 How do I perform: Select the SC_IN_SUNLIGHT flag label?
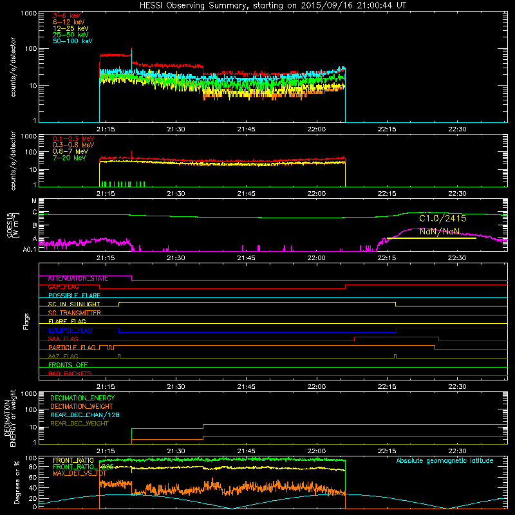[74, 304]
